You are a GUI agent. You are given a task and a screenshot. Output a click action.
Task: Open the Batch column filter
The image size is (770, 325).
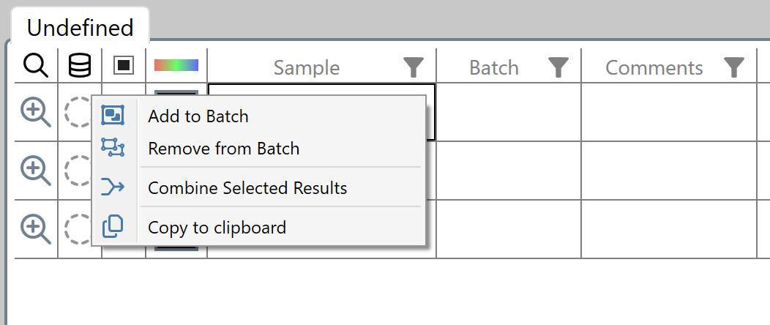click(x=559, y=68)
